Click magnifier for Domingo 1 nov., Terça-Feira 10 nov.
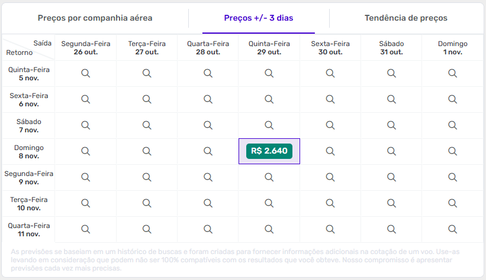The width and height of the screenshot is (486, 280). tap(452, 203)
